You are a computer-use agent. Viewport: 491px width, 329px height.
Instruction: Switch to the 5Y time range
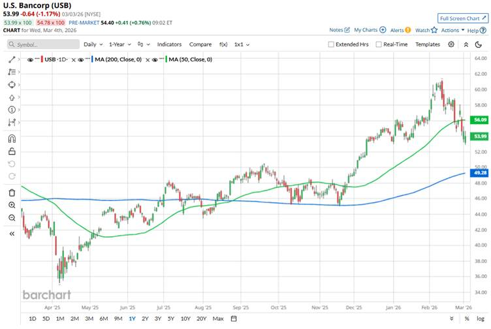point(171,319)
